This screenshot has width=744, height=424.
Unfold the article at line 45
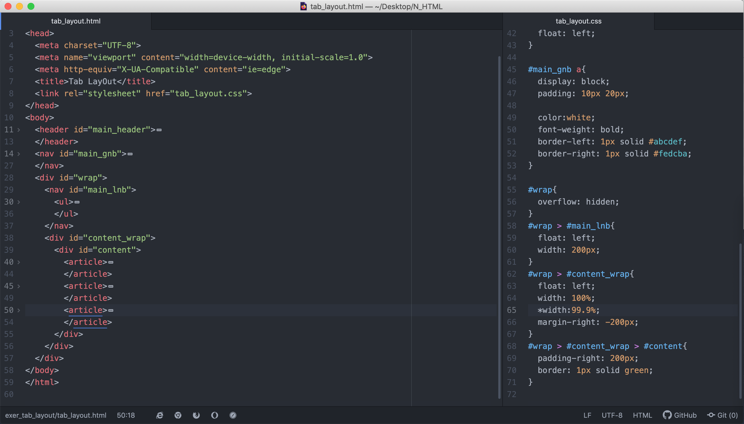19,286
